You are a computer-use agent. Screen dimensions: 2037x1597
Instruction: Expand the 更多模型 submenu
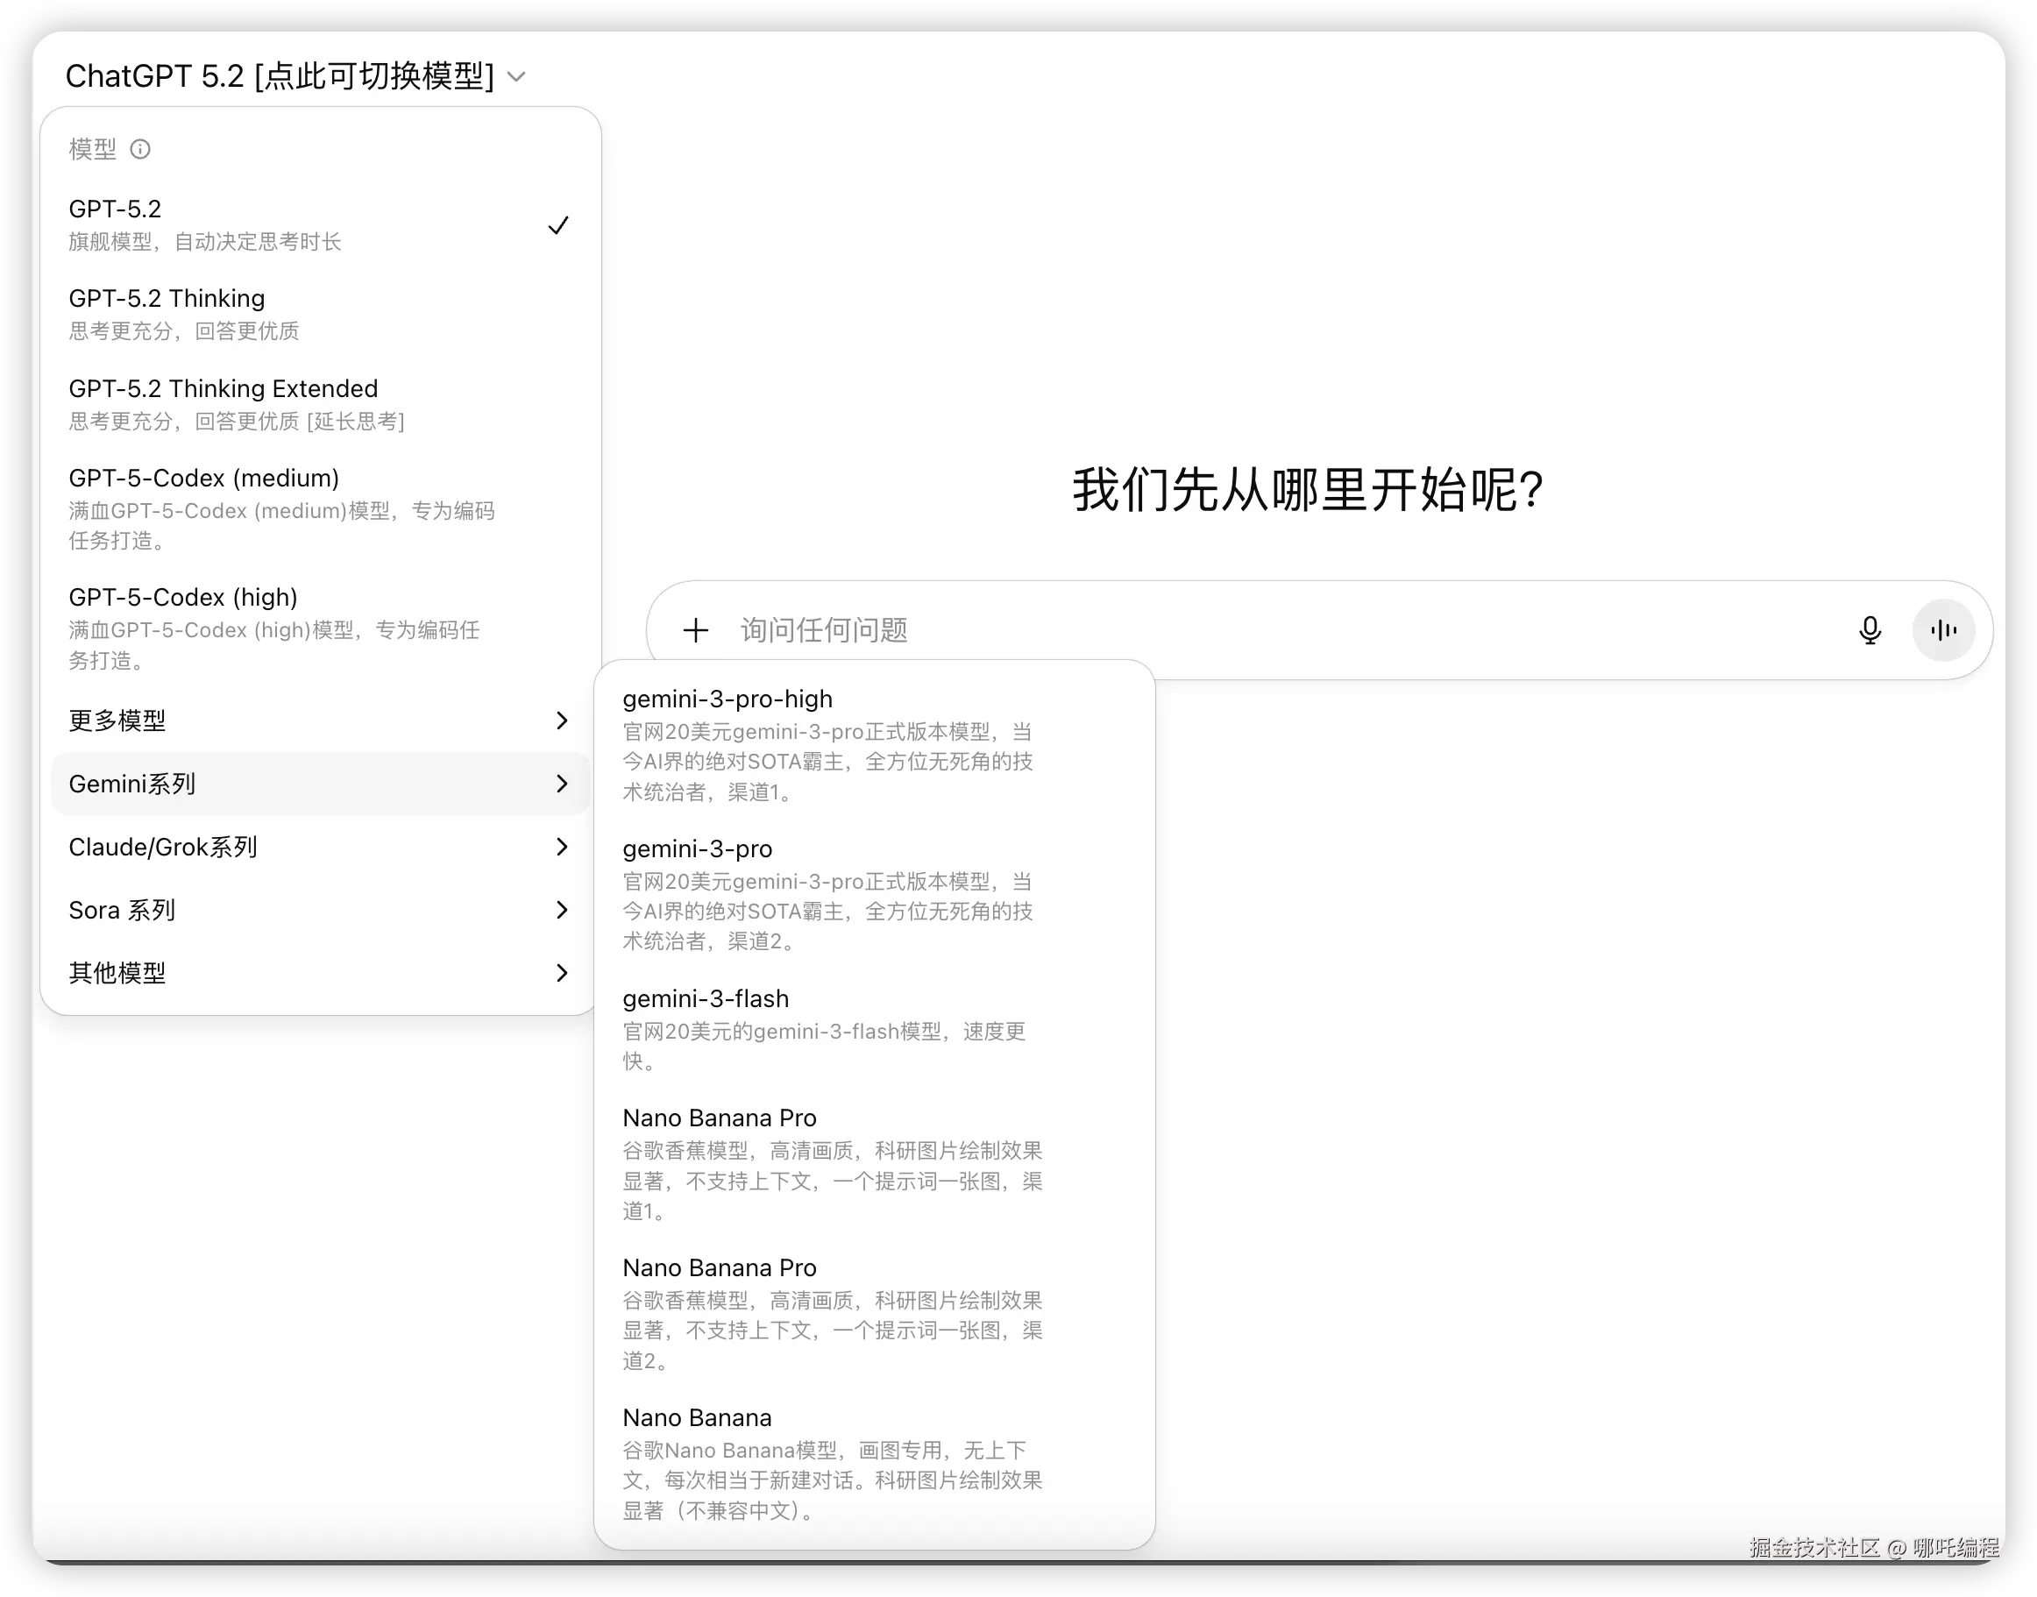pyautogui.click(x=318, y=720)
